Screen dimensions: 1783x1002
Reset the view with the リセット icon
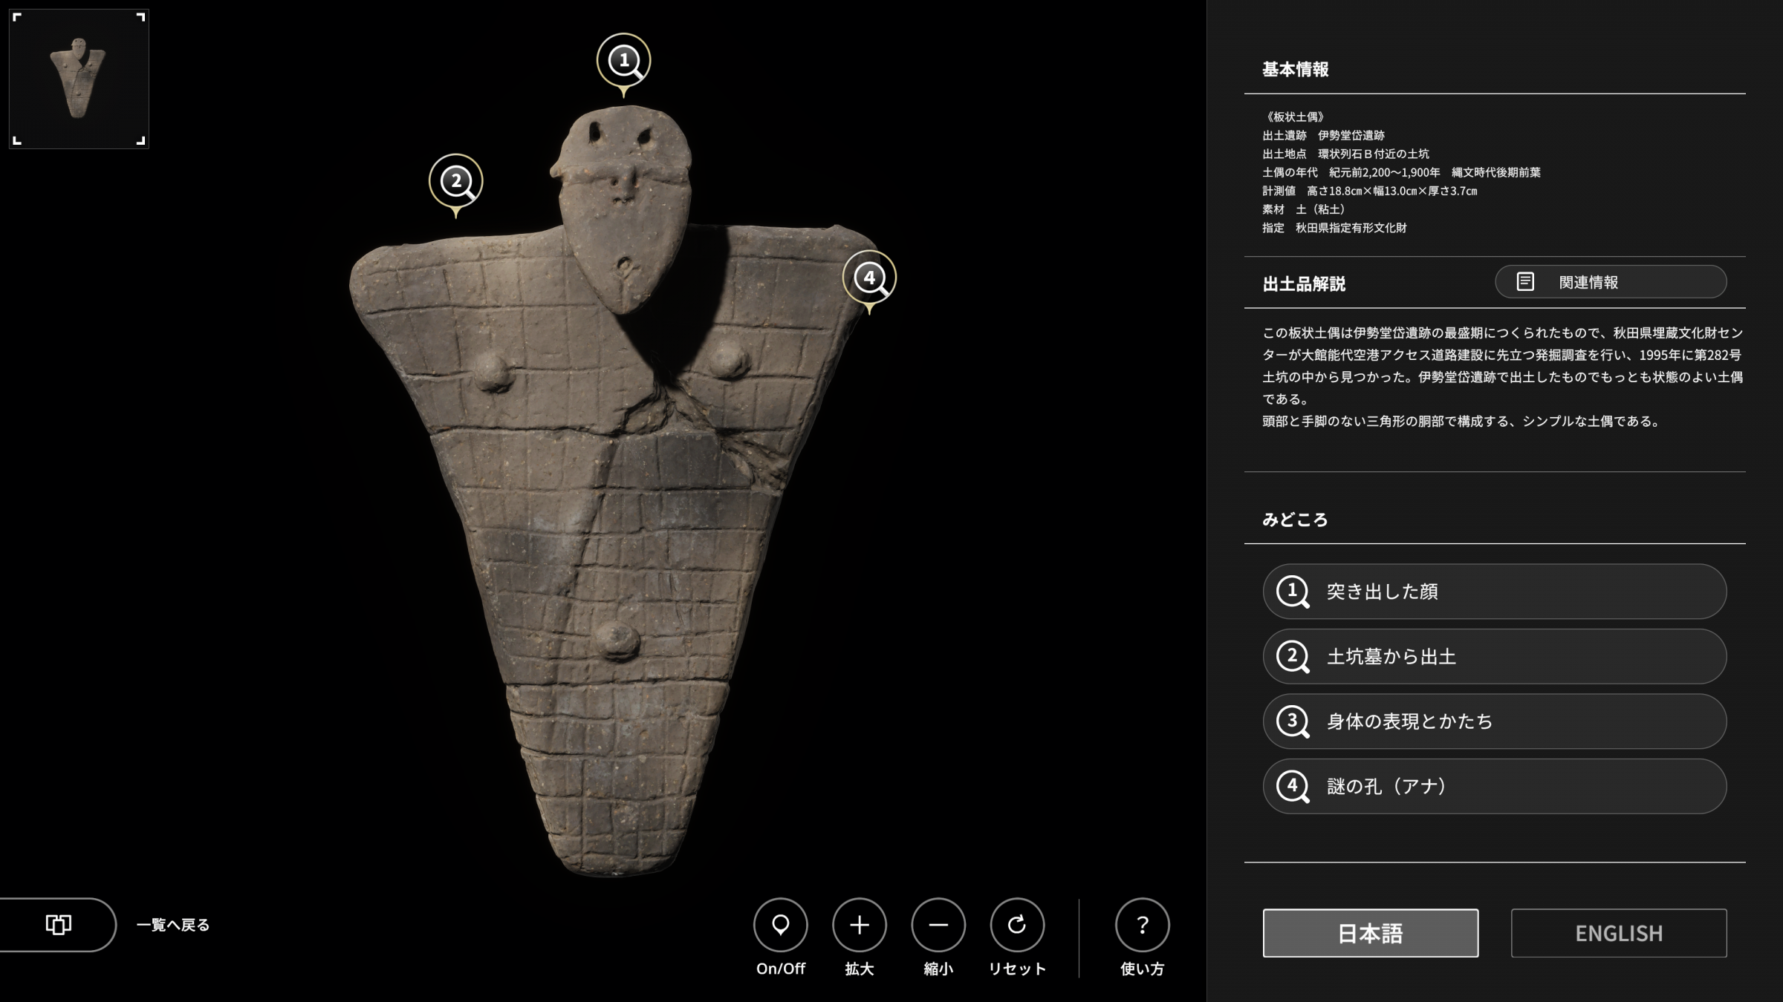[x=1017, y=925]
